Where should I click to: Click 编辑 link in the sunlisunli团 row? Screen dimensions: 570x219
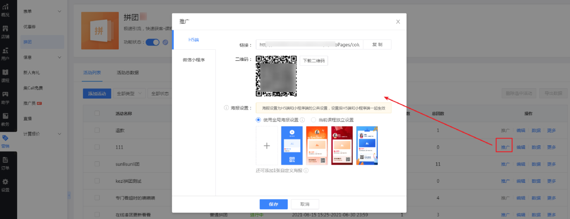click(x=521, y=164)
